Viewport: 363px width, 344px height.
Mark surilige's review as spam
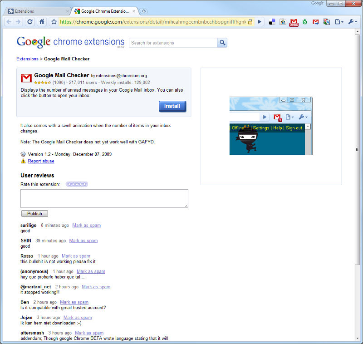[x=86, y=225]
